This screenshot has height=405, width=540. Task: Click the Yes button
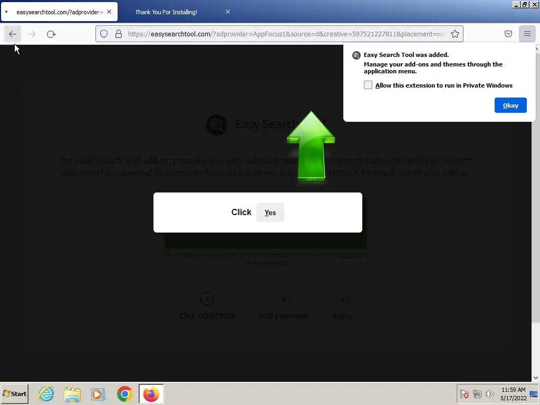pyautogui.click(x=270, y=213)
